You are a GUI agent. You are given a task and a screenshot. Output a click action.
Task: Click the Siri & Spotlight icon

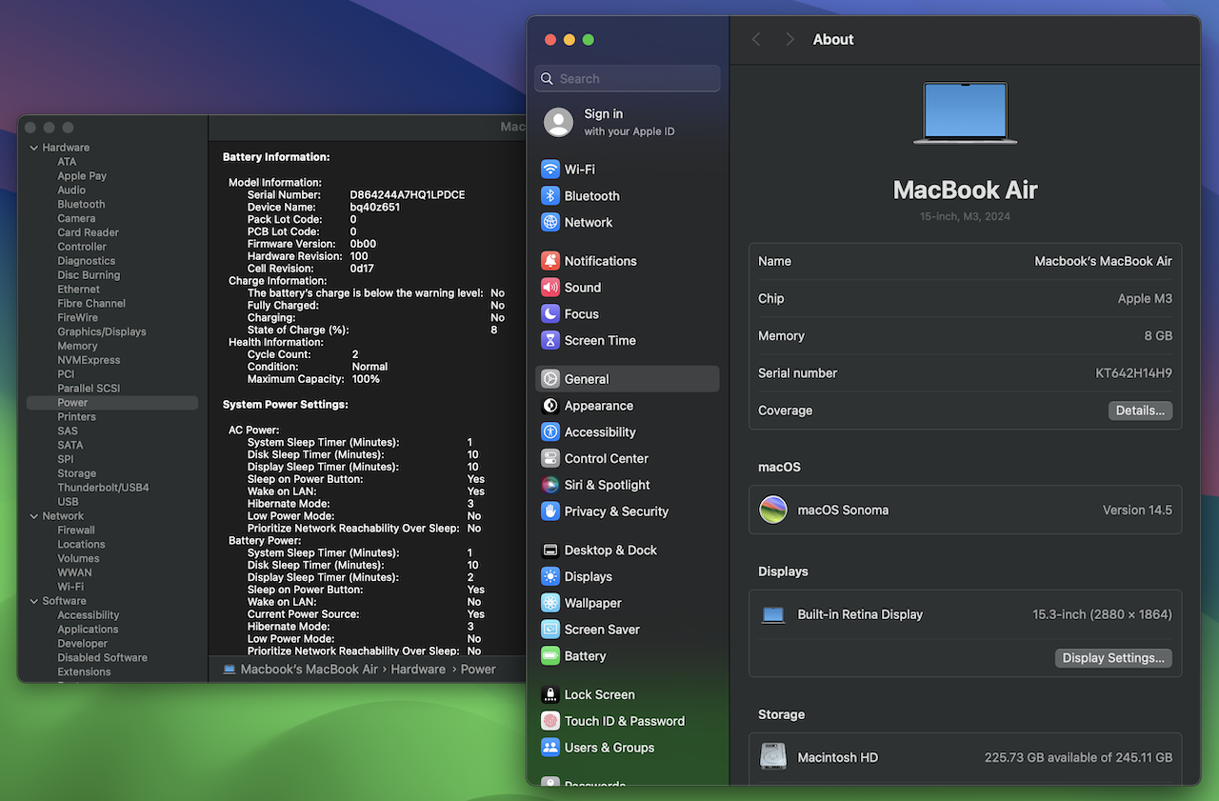coord(550,485)
